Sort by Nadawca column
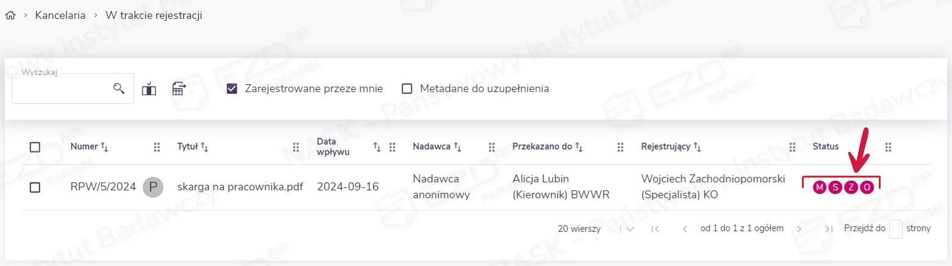 (x=437, y=146)
